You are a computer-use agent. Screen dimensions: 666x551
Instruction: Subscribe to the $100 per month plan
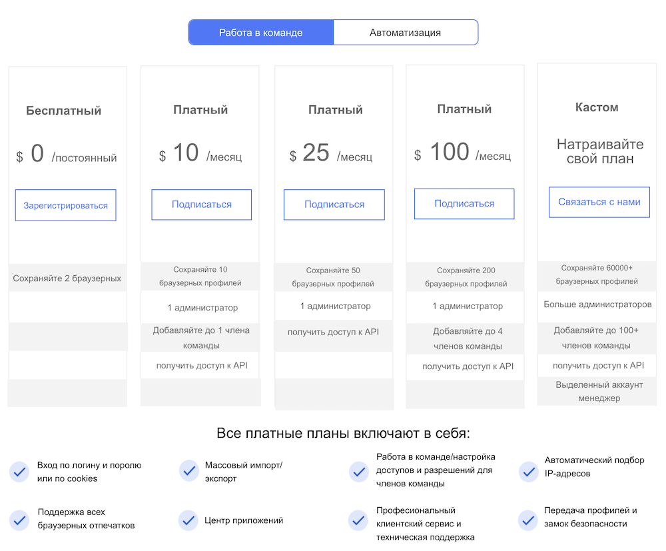coord(464,204)
